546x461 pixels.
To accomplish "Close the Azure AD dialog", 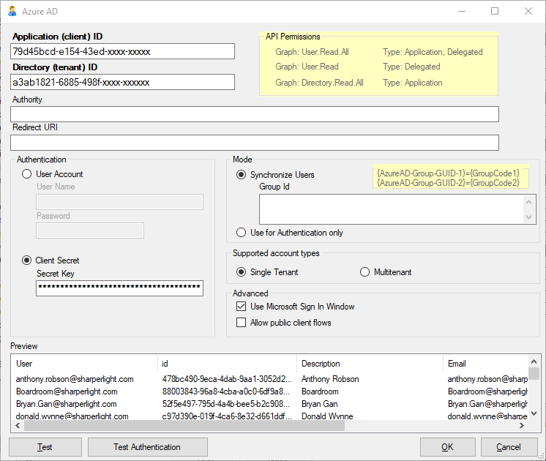I will (x=528, y=11).
